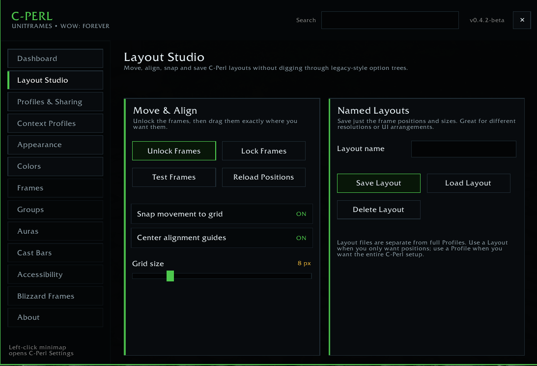The height and width of the screenshot is (366, 537).
Task: Click the C-PERL logo title
Action: click(32, 16)
